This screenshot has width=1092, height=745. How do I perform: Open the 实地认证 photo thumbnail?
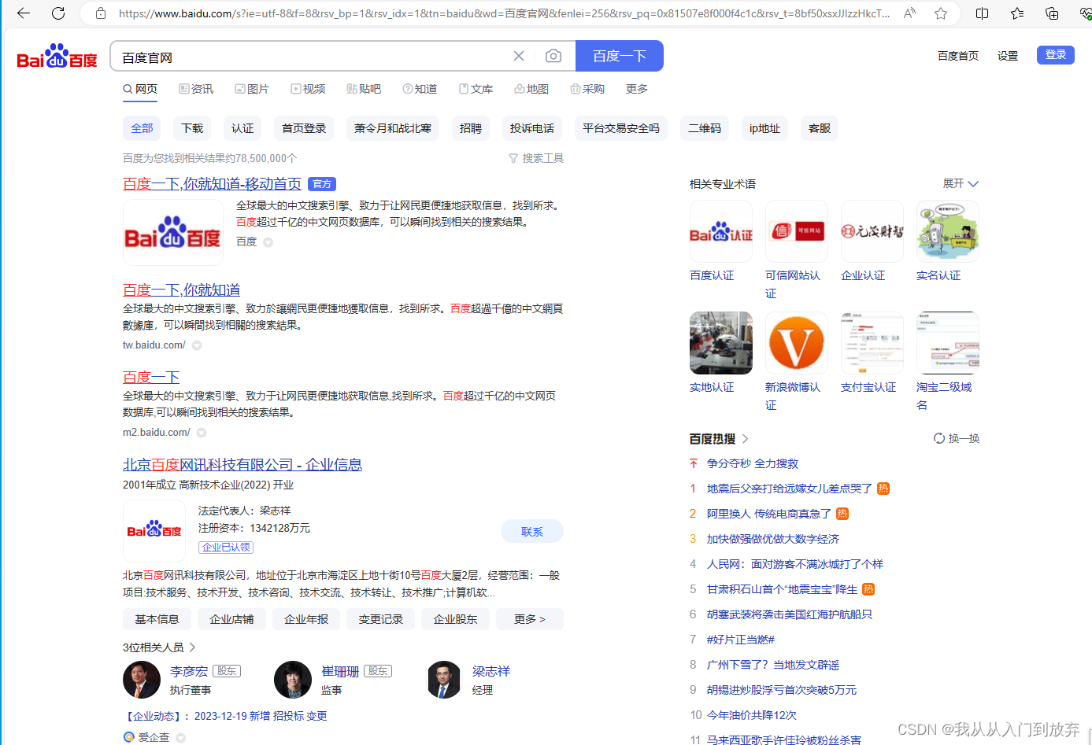tap(721, 343)
